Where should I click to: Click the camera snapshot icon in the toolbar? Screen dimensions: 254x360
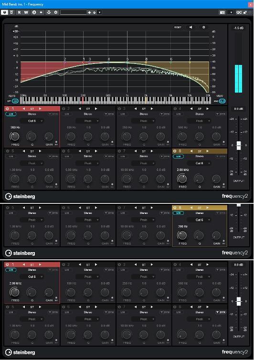222,12
